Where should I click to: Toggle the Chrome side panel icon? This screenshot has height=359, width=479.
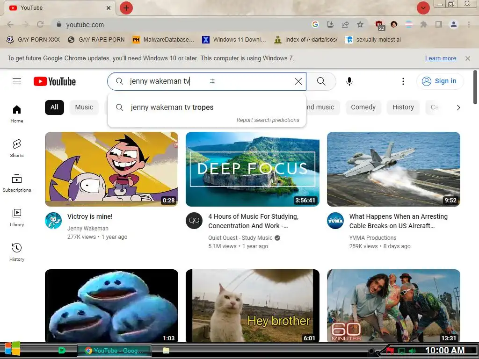(439, 24)
